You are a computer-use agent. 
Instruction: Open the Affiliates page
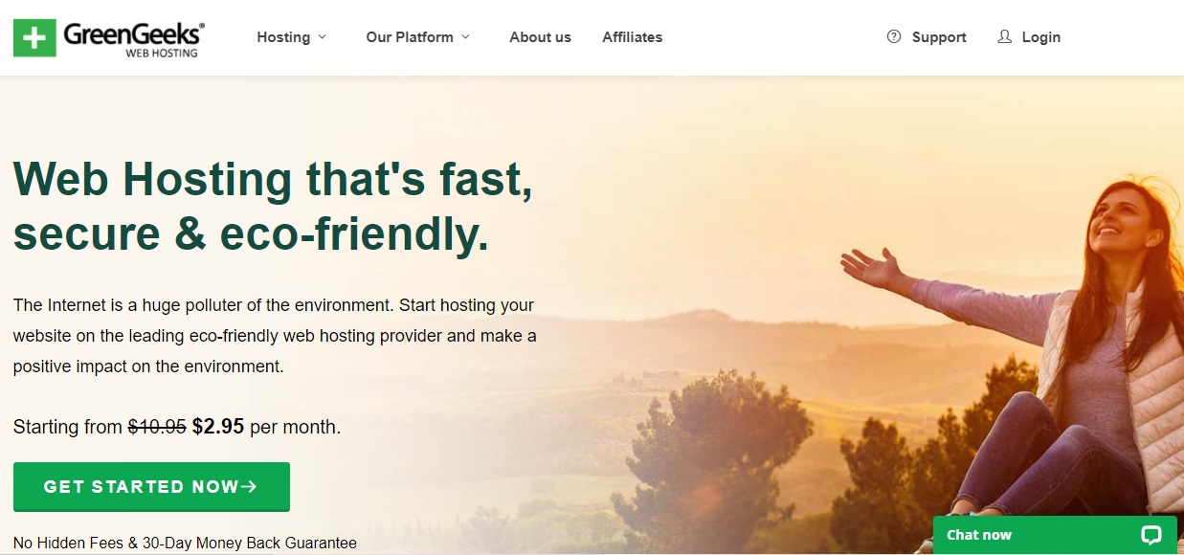(632, 37)
